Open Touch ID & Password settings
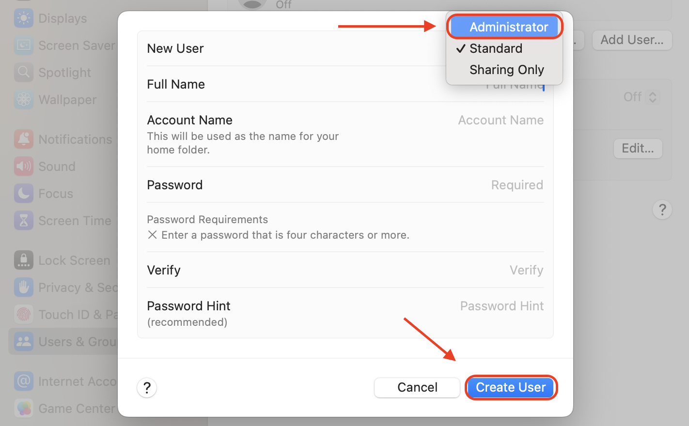This screenshot has width=689, height=426. pos(73,314)
